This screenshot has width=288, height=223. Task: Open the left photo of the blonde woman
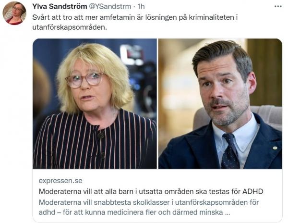pos(95,103)
